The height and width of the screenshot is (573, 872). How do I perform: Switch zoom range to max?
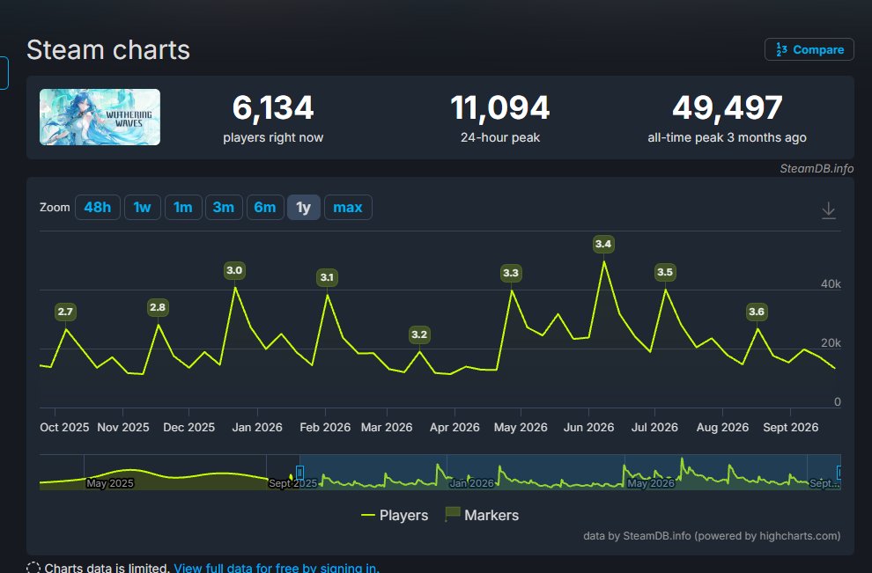[x=348, y=208]
